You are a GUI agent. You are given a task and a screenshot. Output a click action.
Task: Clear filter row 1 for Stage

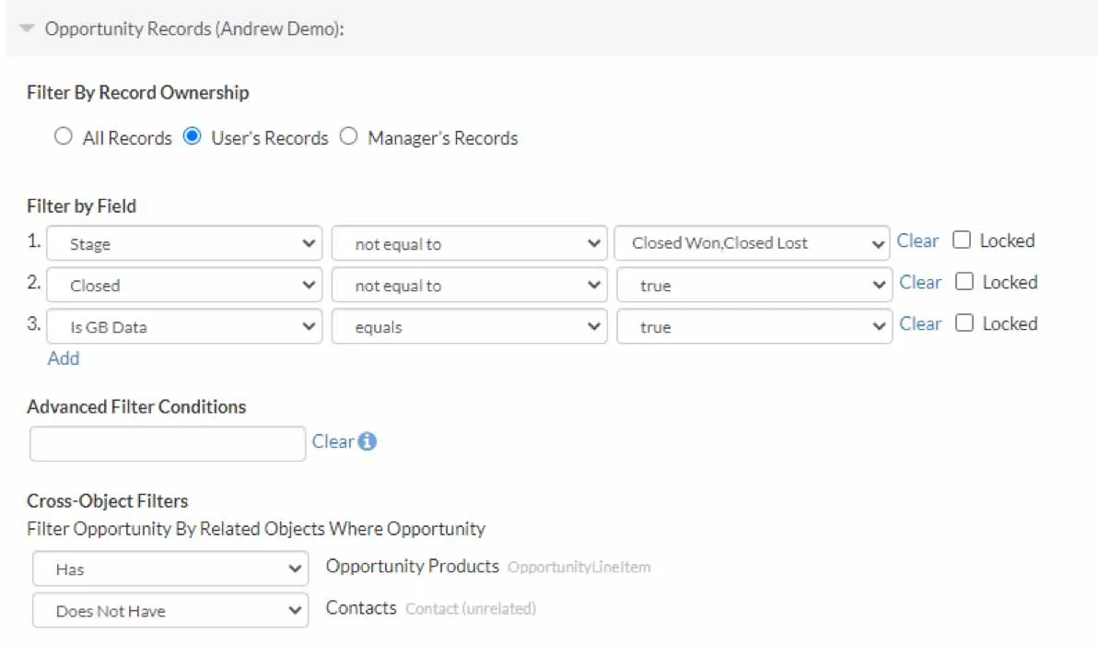coord(917,240)
